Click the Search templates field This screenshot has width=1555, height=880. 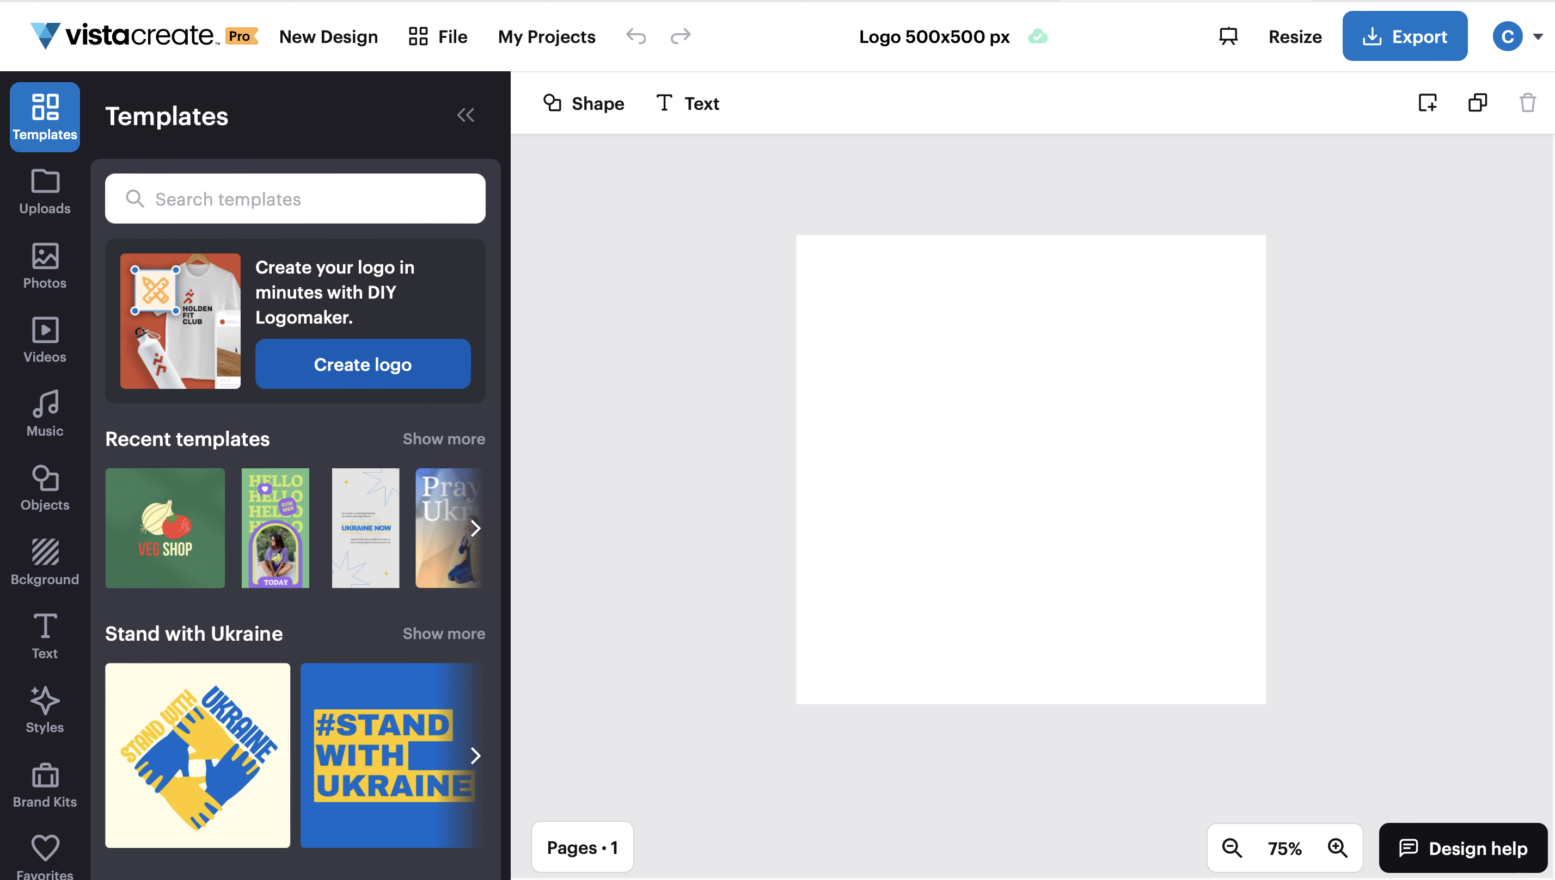click(295, 199)
